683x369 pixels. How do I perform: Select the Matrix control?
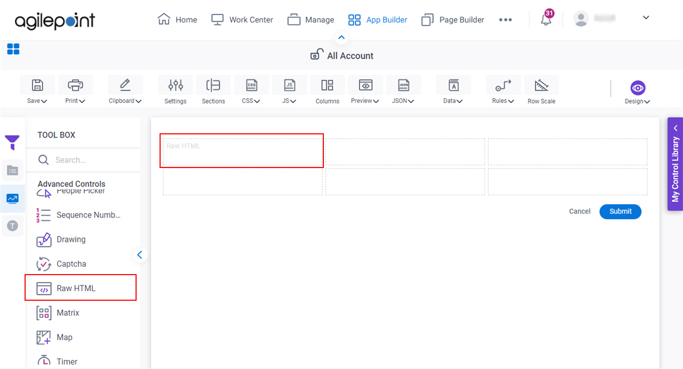tap(58, 312)
